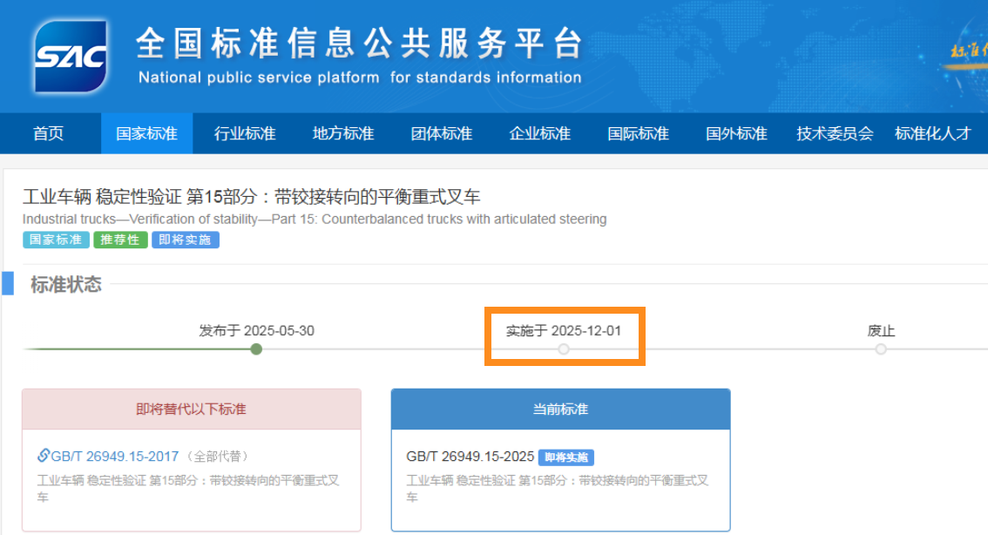This screenshot has width=988, height=535.
Task: Open the GB/T 26949.15-2017 replaced standard link
Action: [x=114, y=457]
